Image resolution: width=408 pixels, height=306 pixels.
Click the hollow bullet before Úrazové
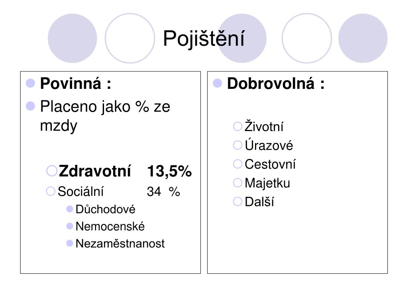click(237, 145)
